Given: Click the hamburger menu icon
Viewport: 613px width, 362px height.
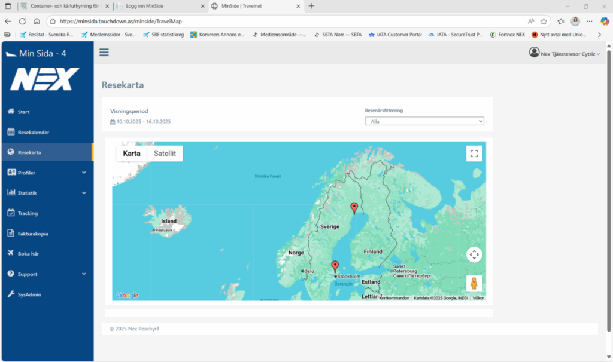Looking at the screenshot, I should (x=104, y=53).
